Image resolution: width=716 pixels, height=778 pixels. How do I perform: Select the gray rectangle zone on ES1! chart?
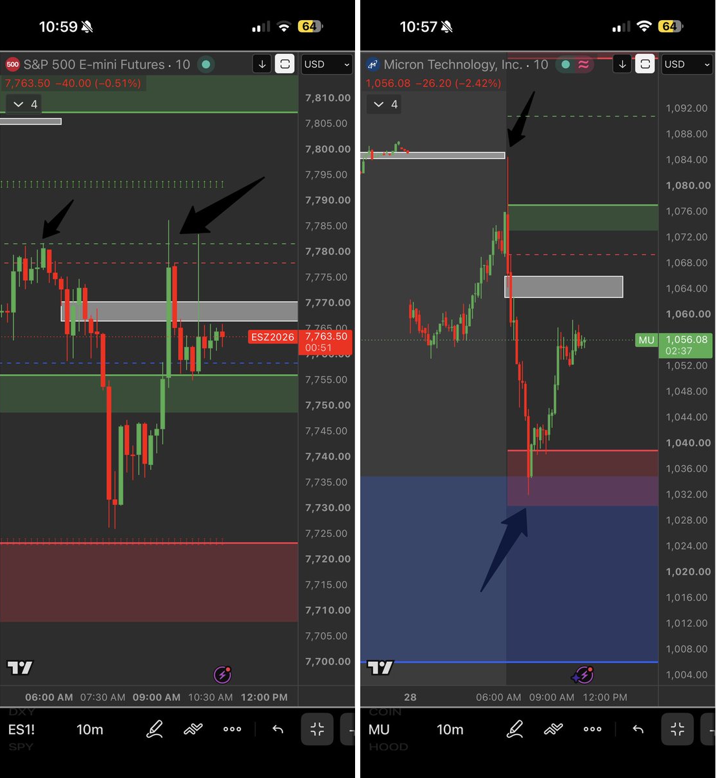pyautogui.click(x=179, y=311)
